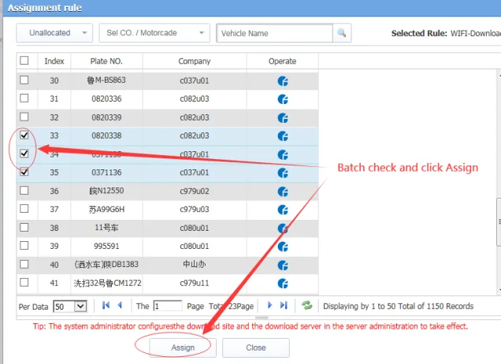Click operate icon for row 38

coord(283,228)
